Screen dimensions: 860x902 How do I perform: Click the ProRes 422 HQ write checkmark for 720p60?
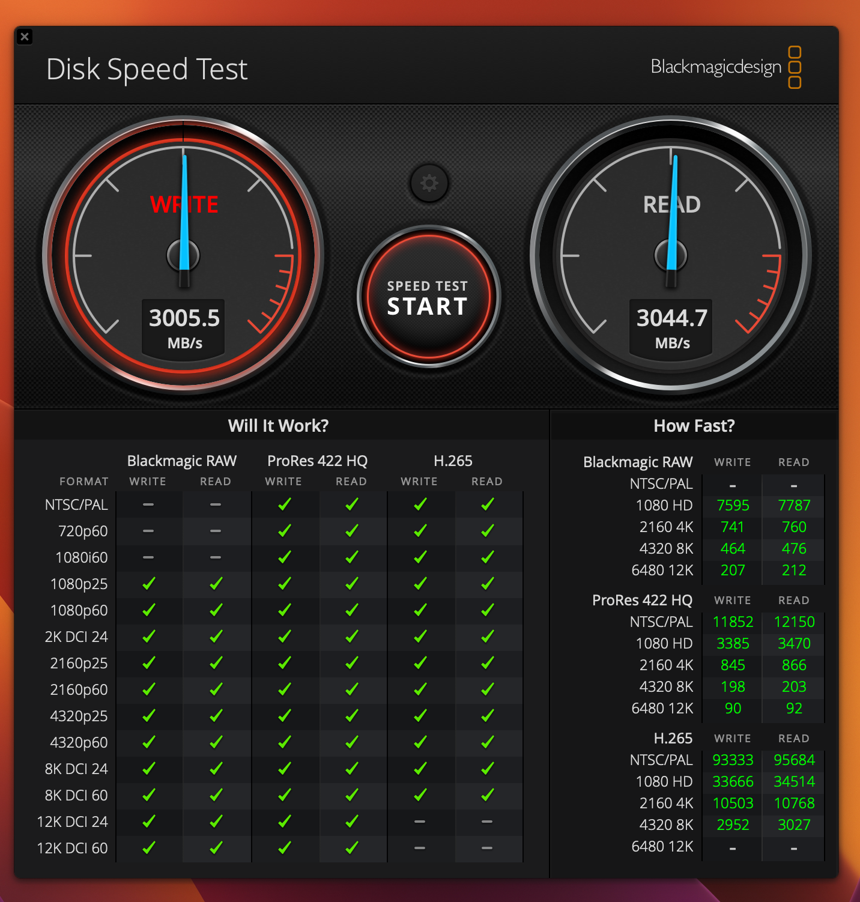coord(285,531)
